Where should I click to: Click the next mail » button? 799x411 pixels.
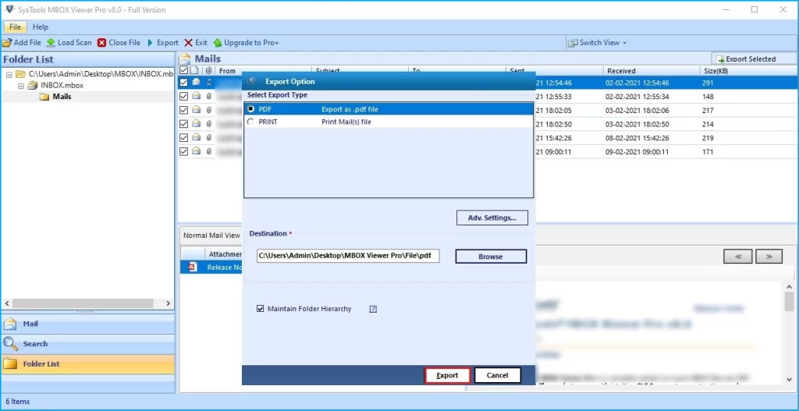tap(769, 256)
